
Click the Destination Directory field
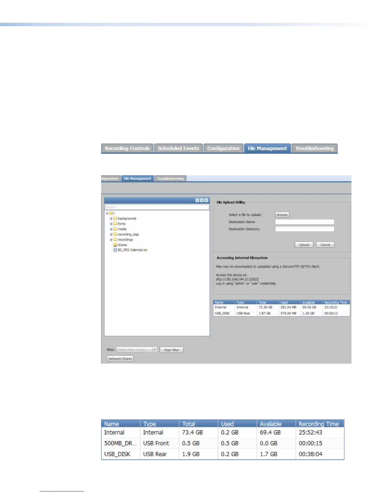(x=305, y=229)
